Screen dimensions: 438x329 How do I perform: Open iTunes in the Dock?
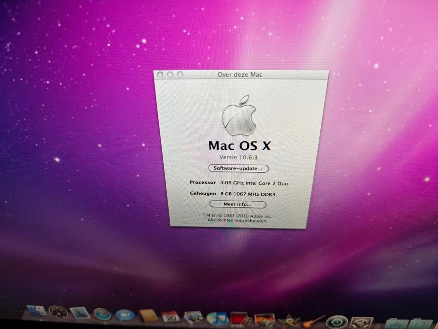coord(217,318)
